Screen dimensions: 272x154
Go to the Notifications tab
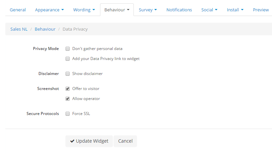(x=179, y=10)
